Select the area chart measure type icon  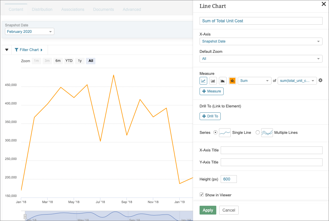point(222,80)
